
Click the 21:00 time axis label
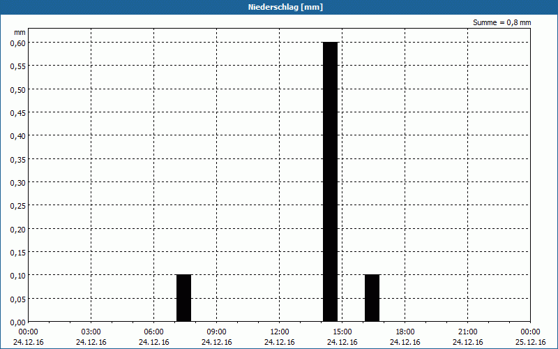coord(468,332)
